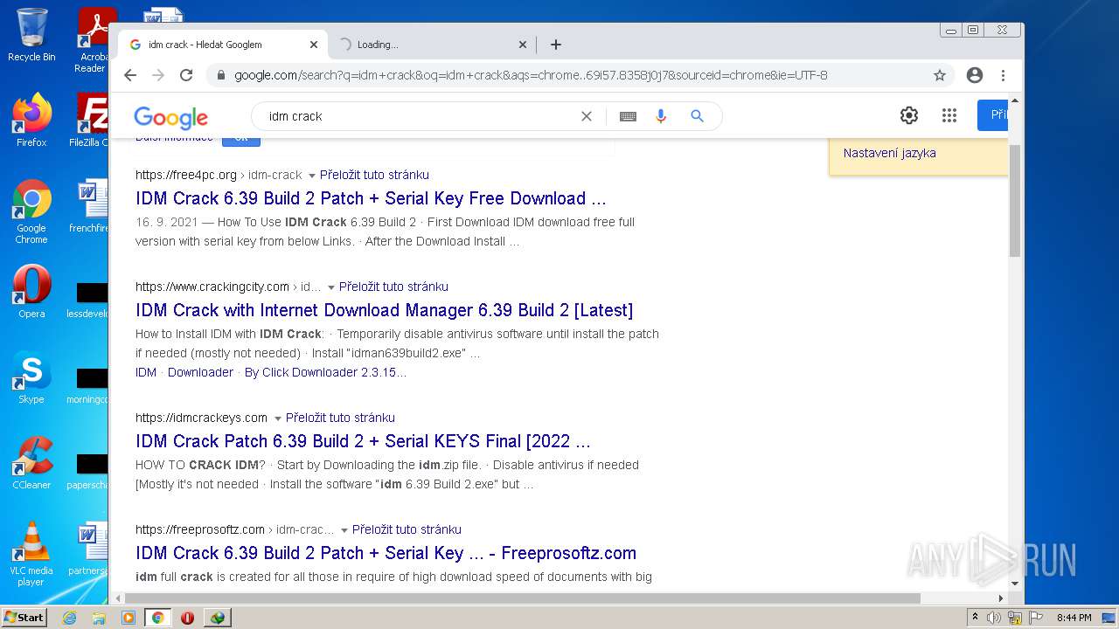
Task: Click the Start button
Action: [x=24, y=618]
